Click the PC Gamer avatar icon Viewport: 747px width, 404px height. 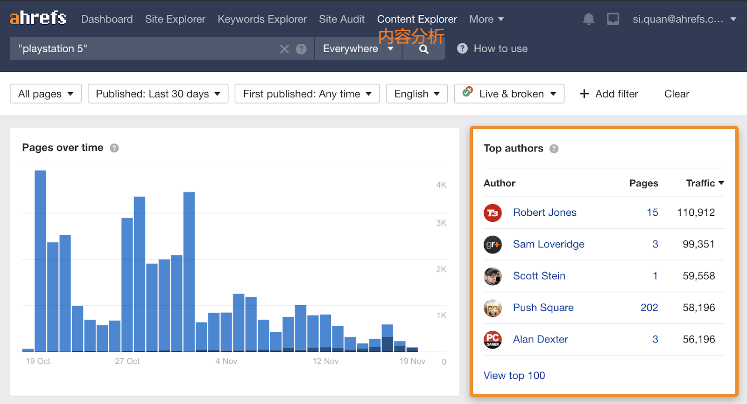click(493, 340)
